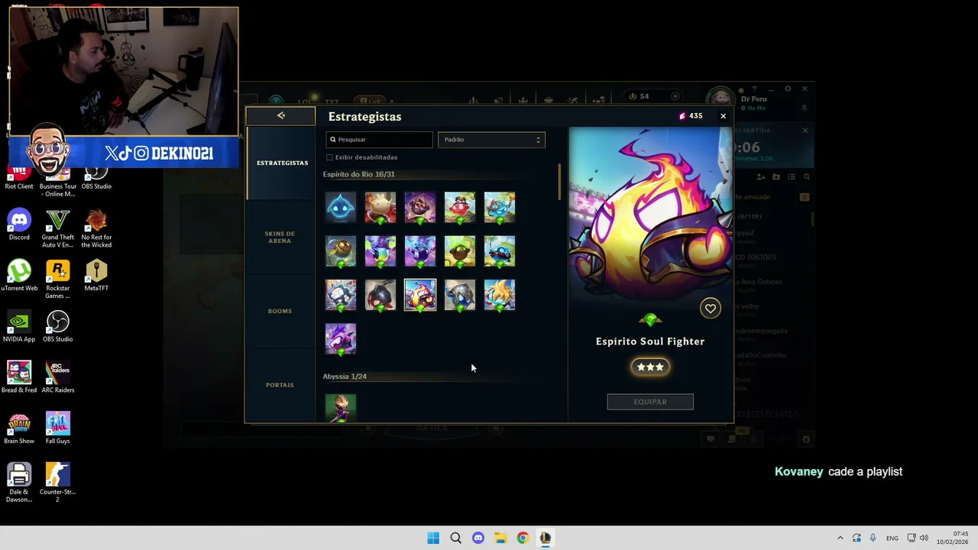Switch to the Skins de Arena tab
This screenshot has width=978, height=550.
point(280,238)
